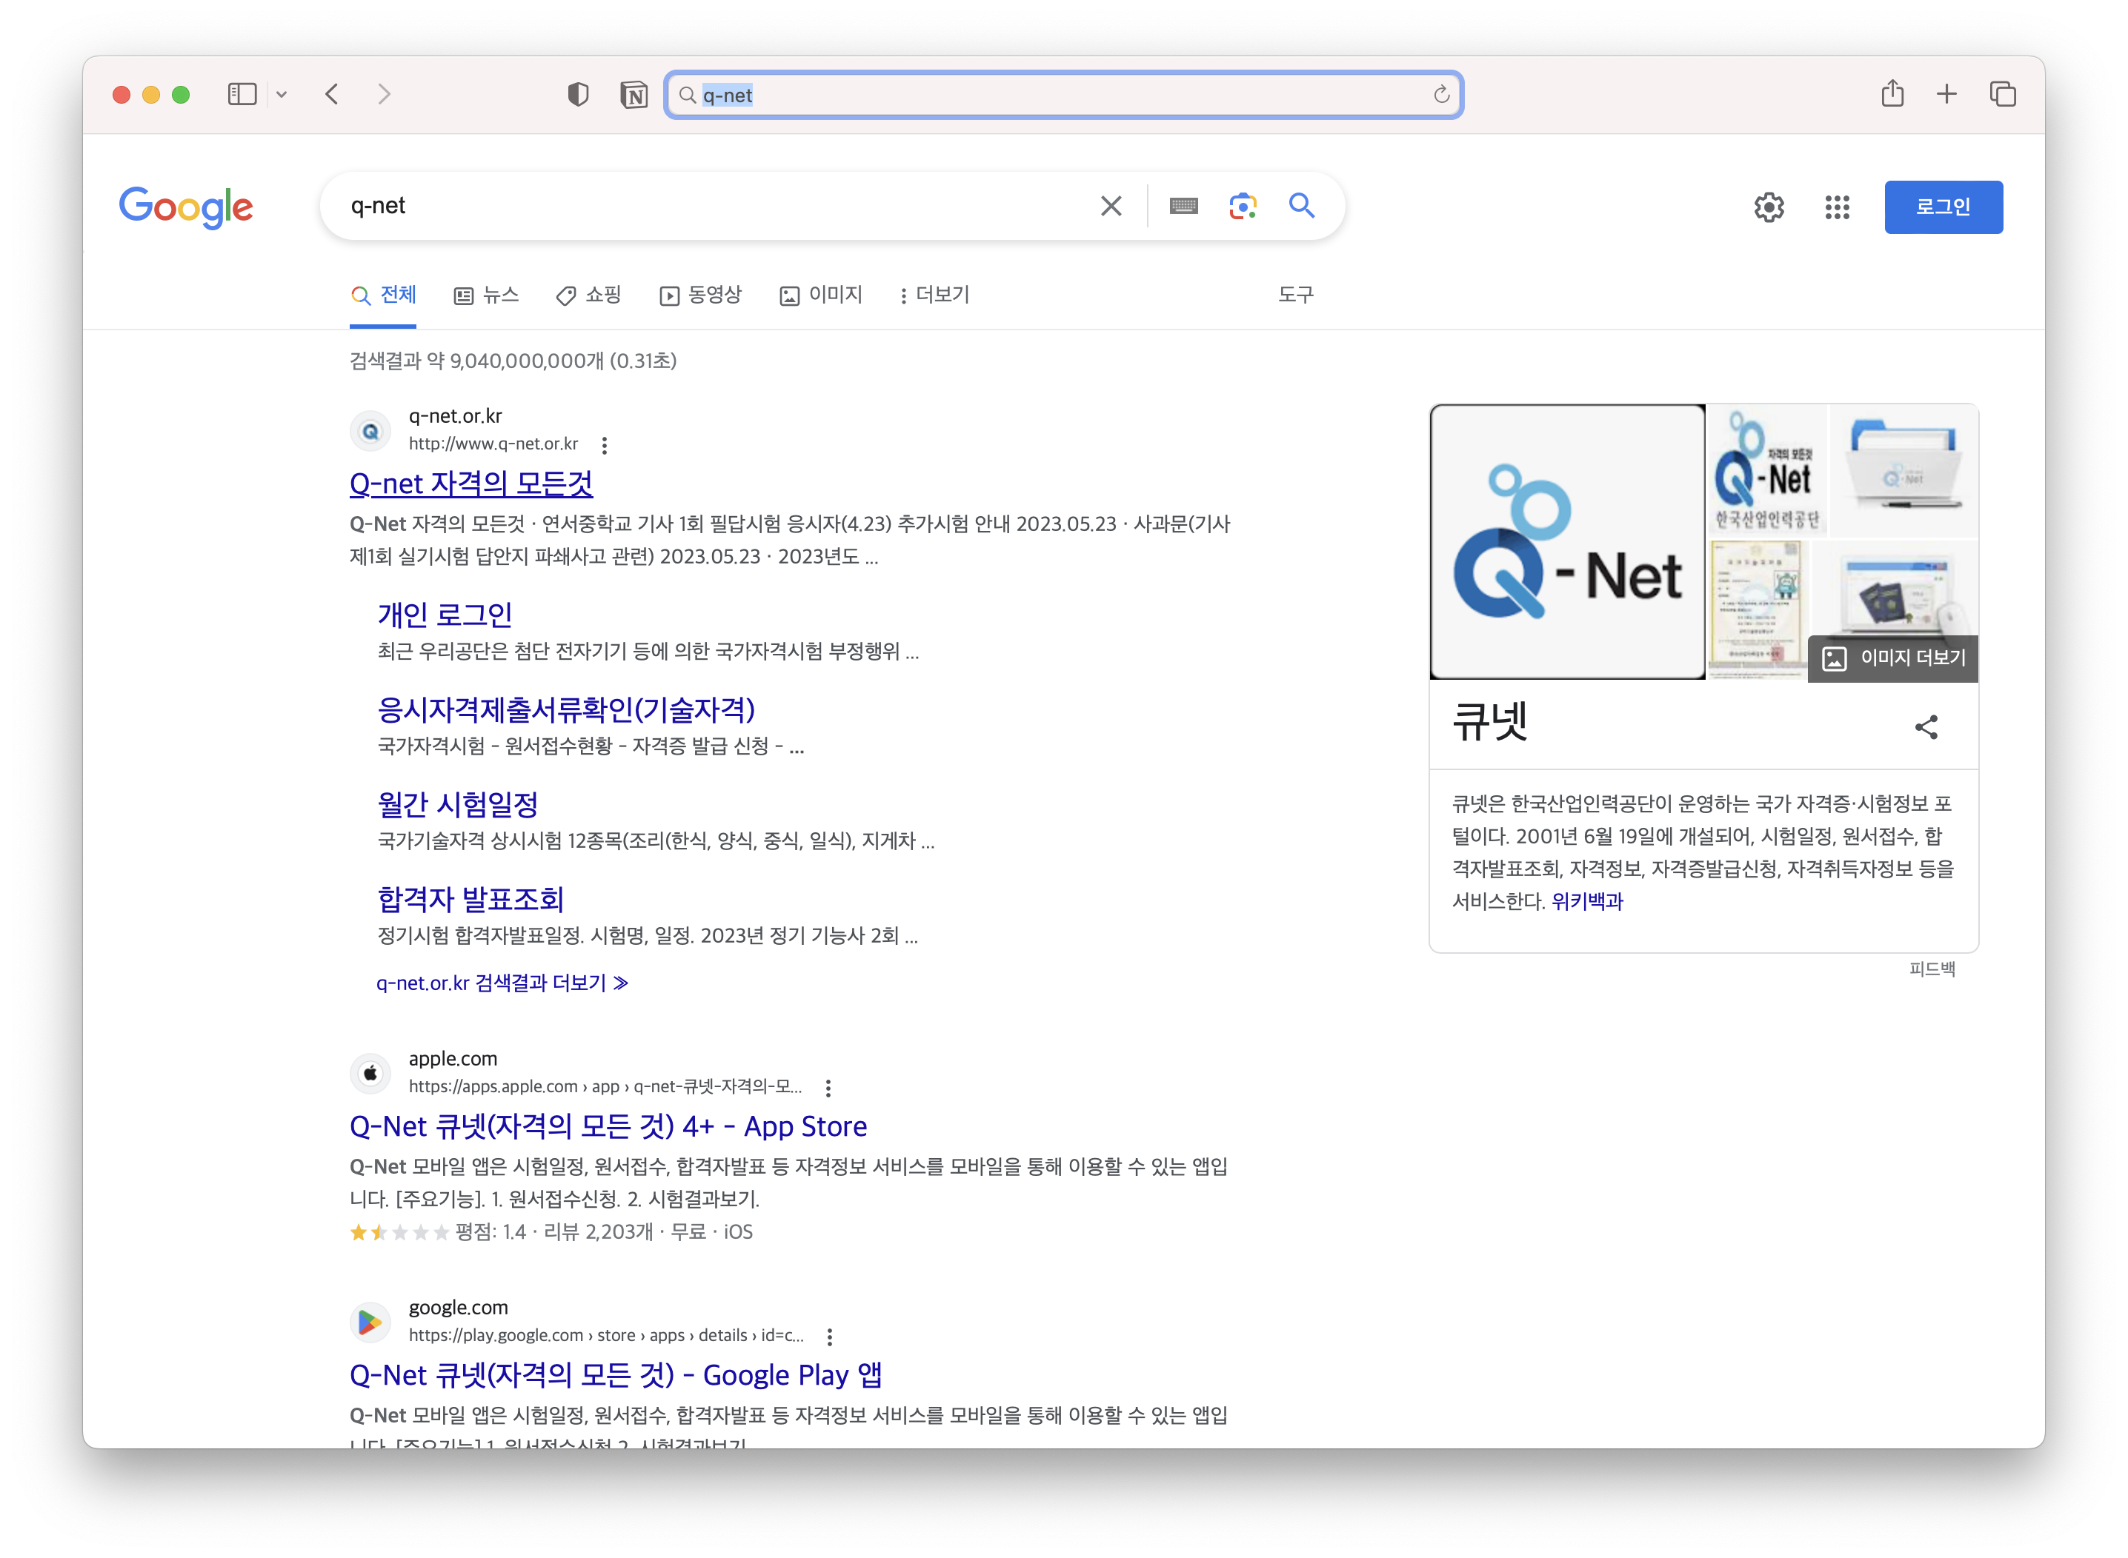Go back with the browser back arrow
Image resolution: width=2128 pixels, height=1558 pixels.
tap(332, 94)
